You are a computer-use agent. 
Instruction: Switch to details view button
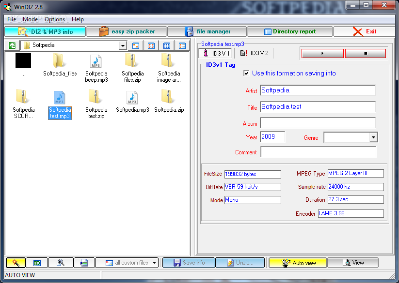point(182,45)
